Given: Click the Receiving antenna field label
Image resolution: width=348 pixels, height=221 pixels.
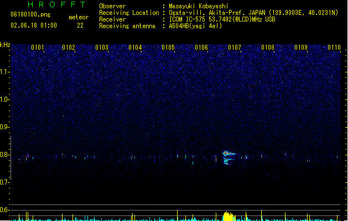Looking at the screenshot, I should (127, 26).
